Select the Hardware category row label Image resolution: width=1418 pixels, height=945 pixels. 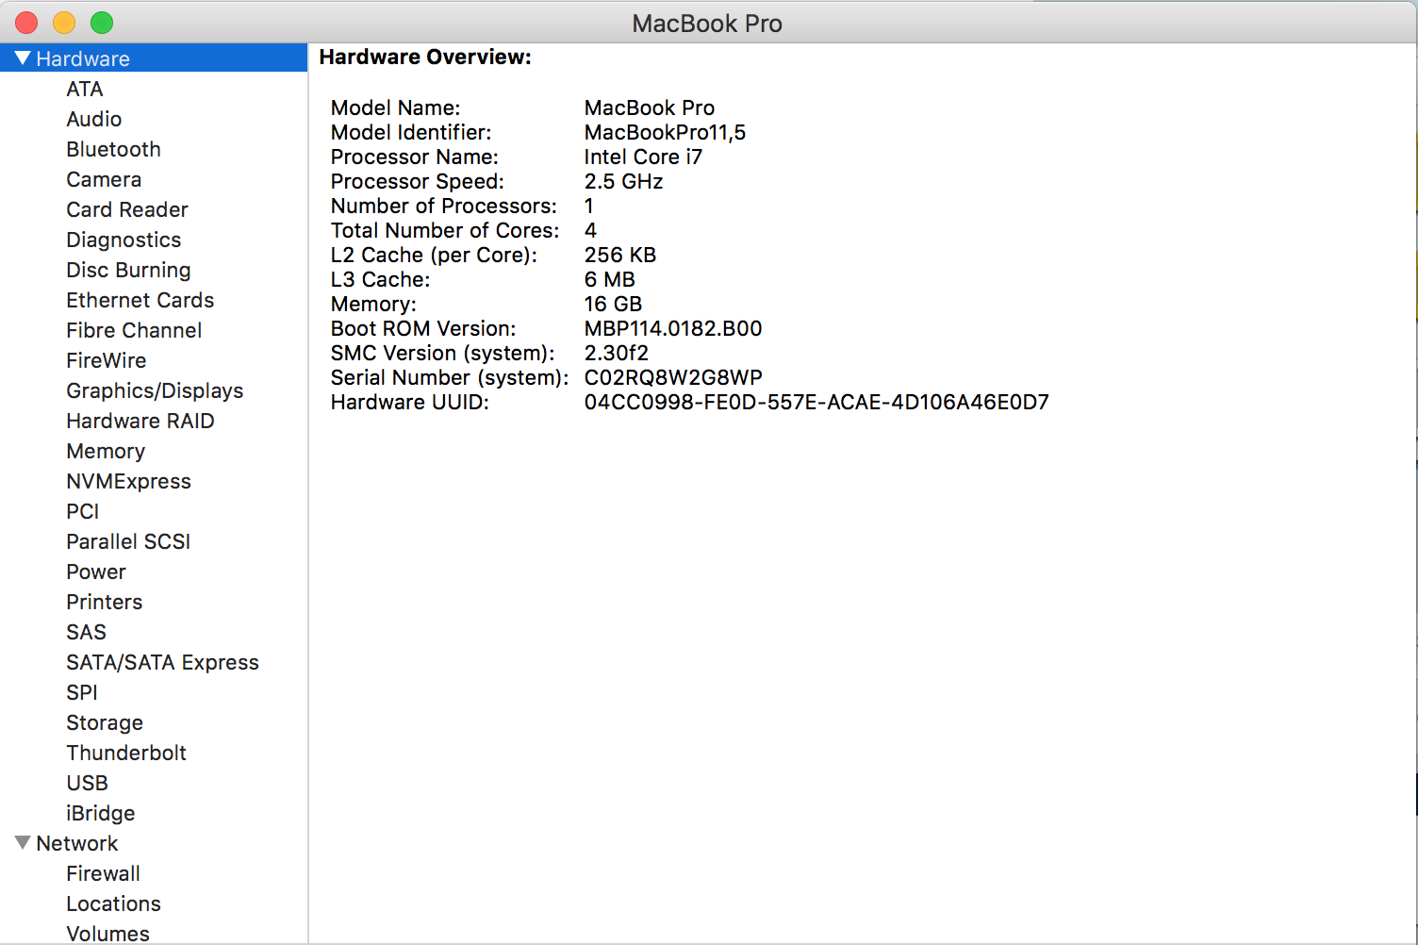pos(83,58)
